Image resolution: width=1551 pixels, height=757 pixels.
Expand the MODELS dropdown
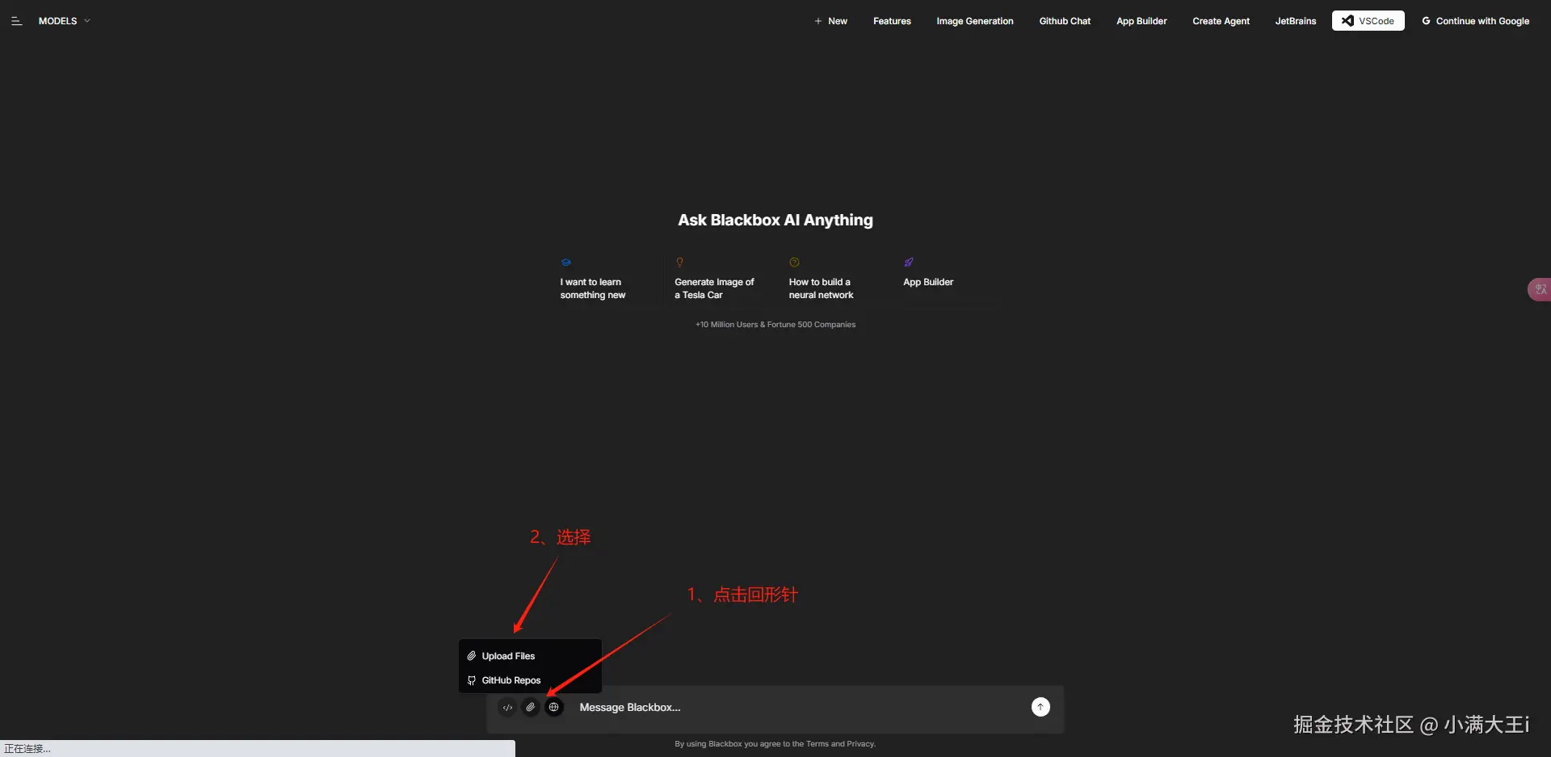(x=64, y=21)
